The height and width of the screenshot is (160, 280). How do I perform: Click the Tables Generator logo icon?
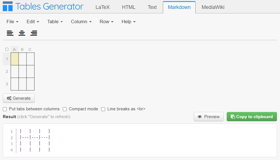pos(8,6)
